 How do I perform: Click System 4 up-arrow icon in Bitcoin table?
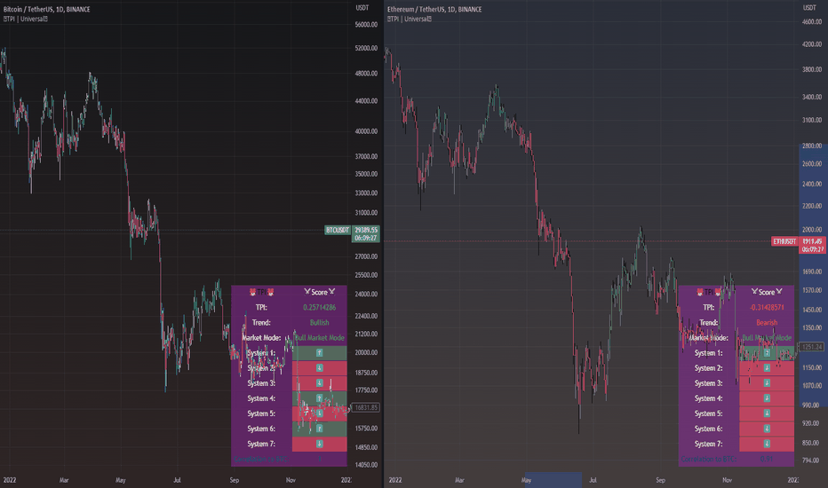click(x=320, y=398)
